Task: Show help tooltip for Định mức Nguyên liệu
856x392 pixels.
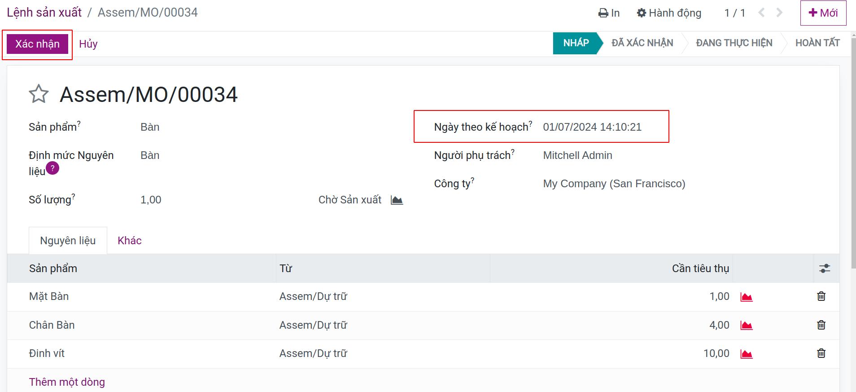Action: pyautogui.click(x=52, y=168)
